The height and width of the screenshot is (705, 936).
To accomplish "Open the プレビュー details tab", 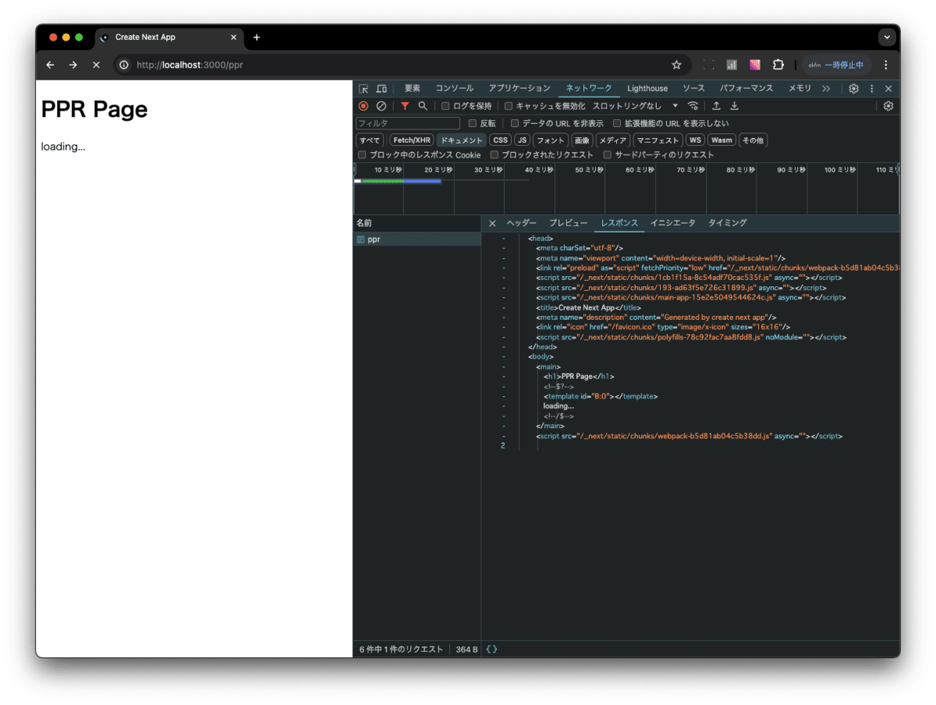I will (569, 223).
